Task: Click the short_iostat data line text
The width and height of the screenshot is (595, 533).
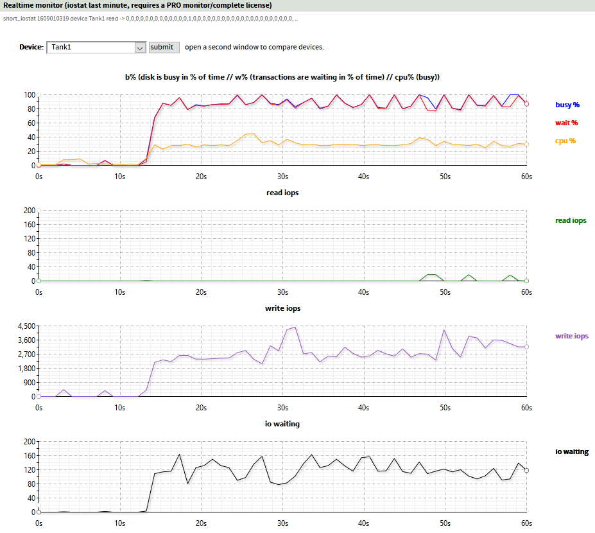Action: (150, 19)
